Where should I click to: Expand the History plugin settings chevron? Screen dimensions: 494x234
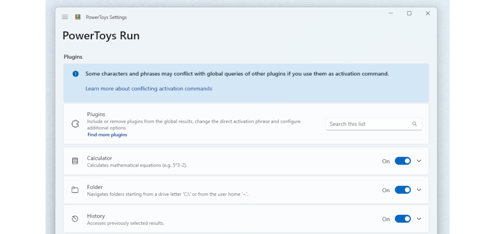point(419,219)
